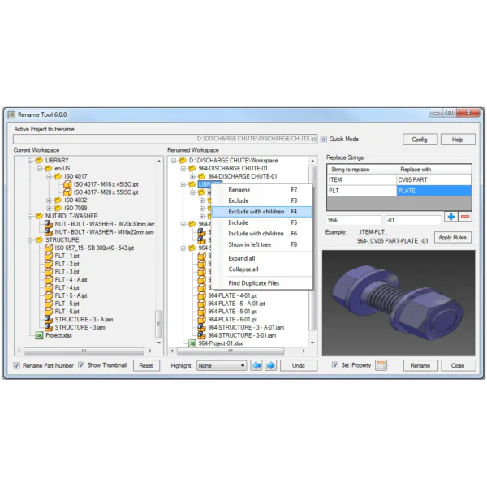Viewport: 487px width, 487px height.
Task: Toggle the Quick Mode checkbox
Action: click(324, 139)
